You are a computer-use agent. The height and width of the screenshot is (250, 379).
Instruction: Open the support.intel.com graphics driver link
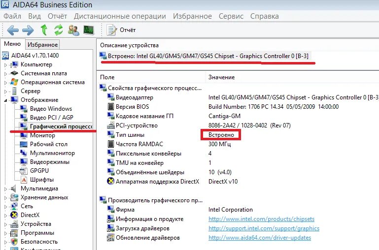click(x=264, y=228)
